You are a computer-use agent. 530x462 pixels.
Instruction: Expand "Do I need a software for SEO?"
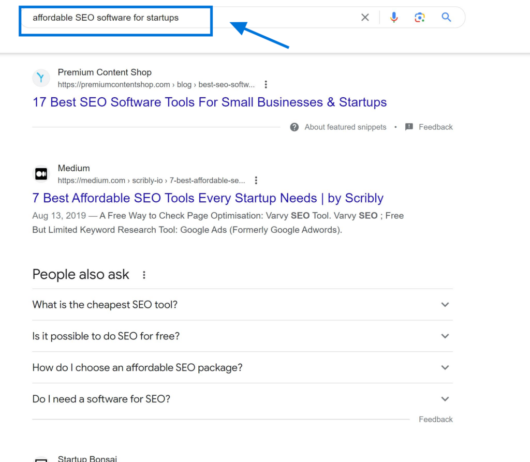click(445, 399)
